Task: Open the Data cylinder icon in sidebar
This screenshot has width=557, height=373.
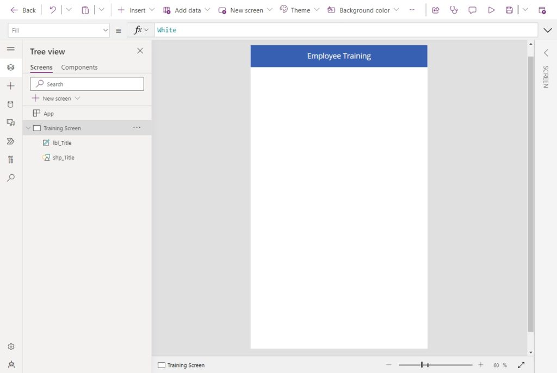Action: point(11,104)
